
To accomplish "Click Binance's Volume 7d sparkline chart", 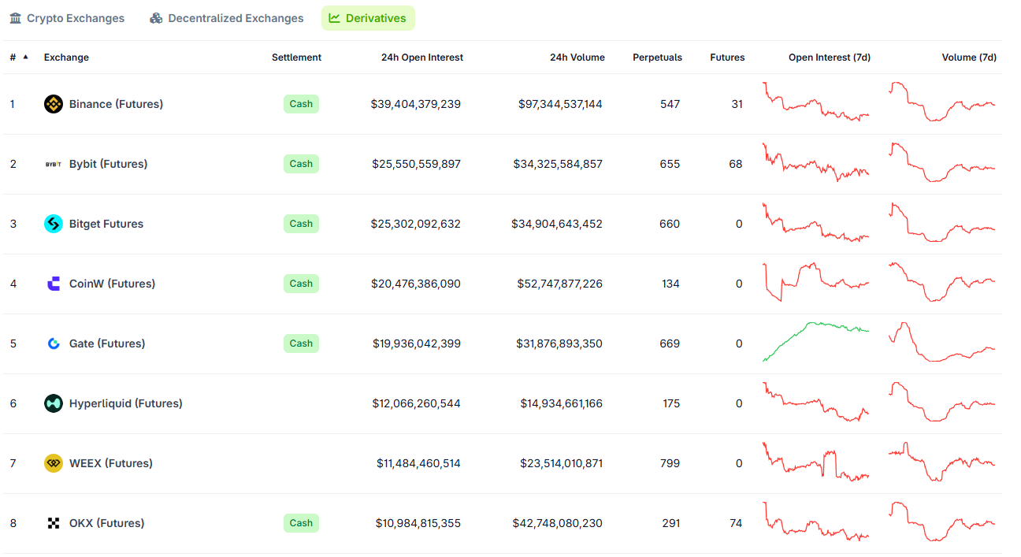I will pos(941,102).
